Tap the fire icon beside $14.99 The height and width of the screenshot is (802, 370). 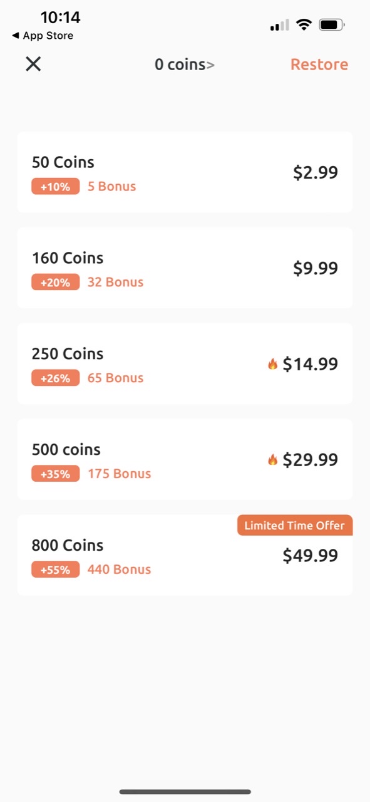tap(272, 363)
